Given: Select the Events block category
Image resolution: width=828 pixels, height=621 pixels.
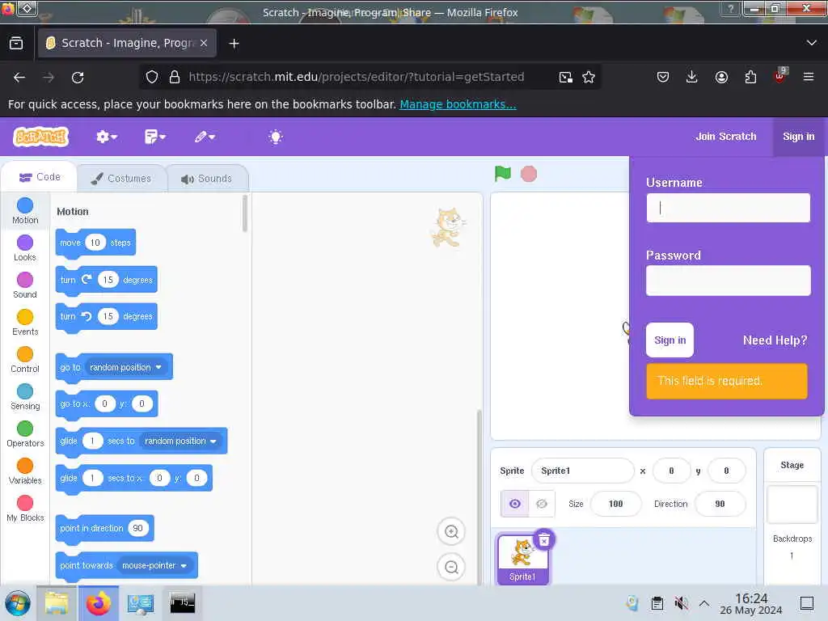Looking at the screenshot, I should (x=25, y=323).
